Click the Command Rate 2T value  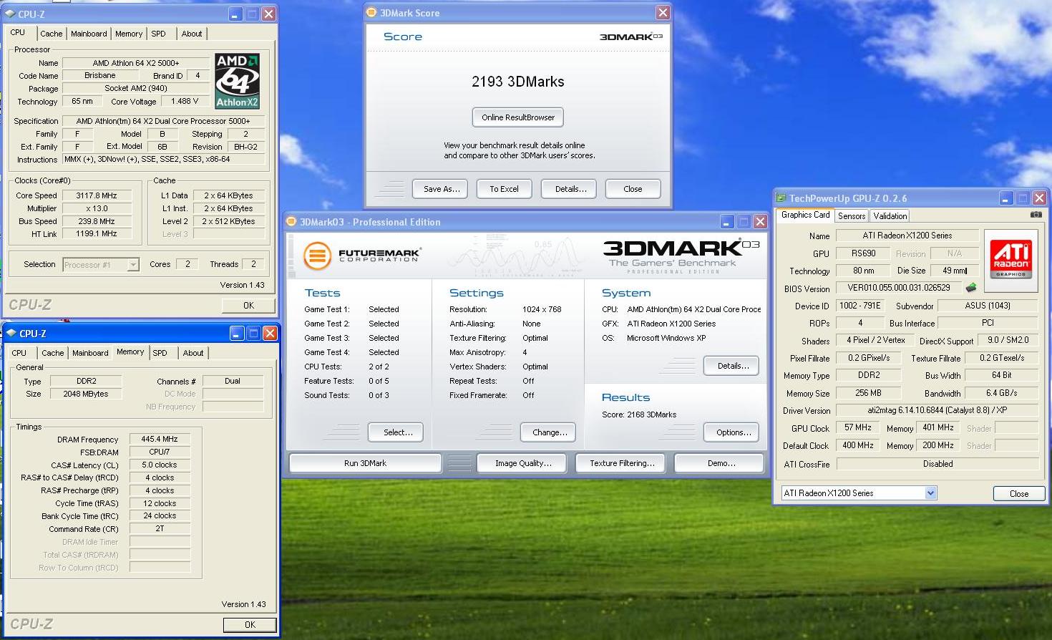tap(160, 529)
